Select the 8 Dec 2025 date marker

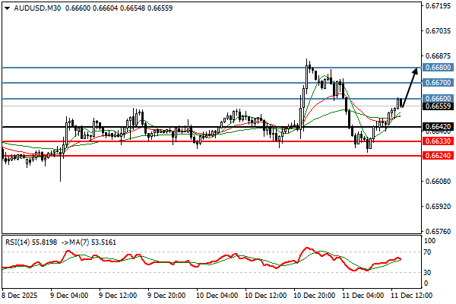click(x=19, y=294)
